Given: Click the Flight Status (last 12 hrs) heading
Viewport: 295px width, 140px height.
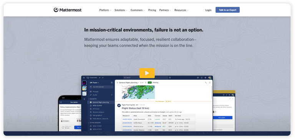Looking at the screenshot, I should point(135,108).
